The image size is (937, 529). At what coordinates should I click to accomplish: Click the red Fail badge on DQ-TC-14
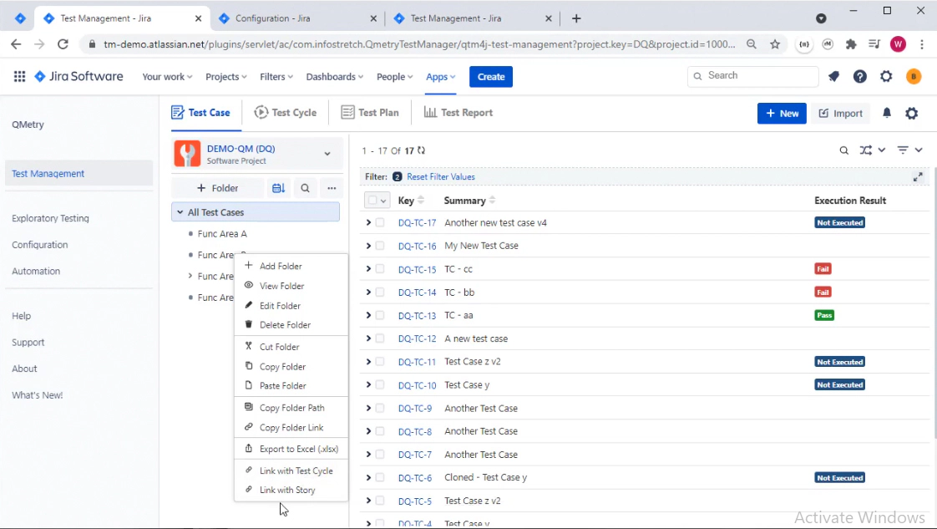click(x=823, y=292)
